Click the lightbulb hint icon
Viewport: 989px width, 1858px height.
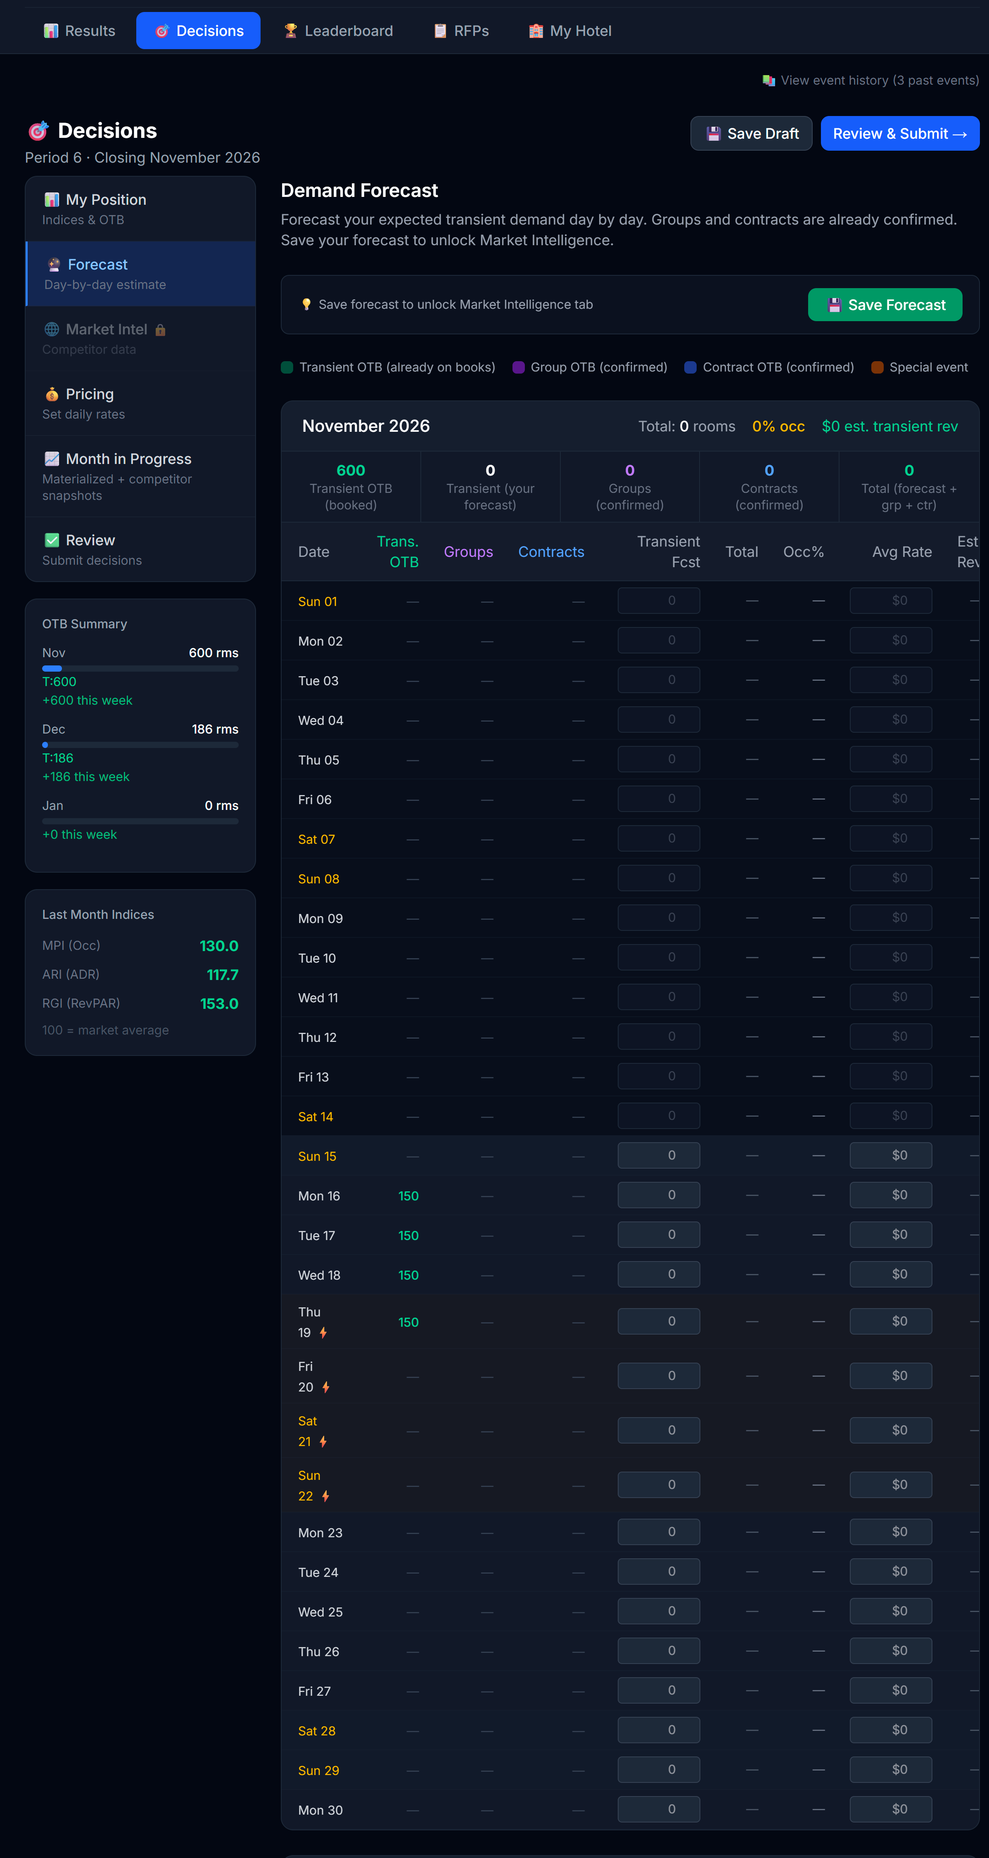pos(306,304)
